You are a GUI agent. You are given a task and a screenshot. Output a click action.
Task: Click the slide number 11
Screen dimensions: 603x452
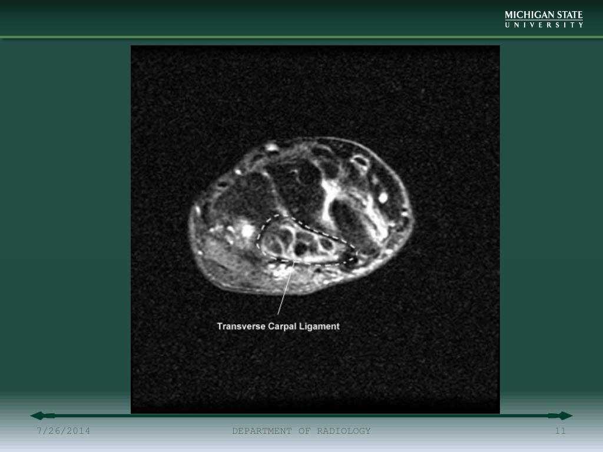[561, 431]
